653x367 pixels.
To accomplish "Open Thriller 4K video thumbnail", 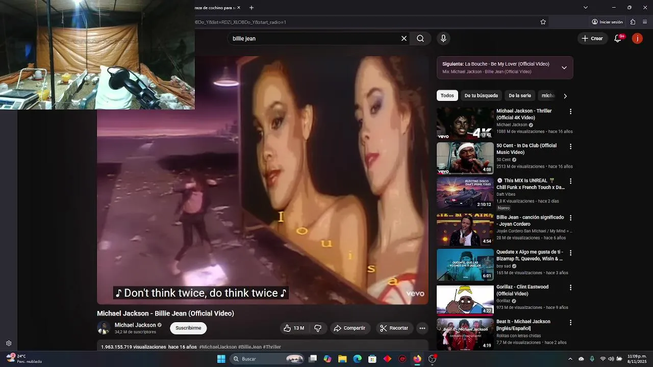I will 465,123.
